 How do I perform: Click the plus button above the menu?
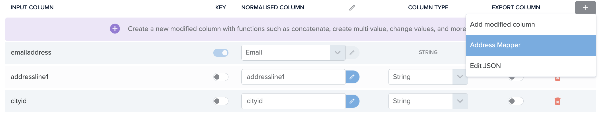585,8
